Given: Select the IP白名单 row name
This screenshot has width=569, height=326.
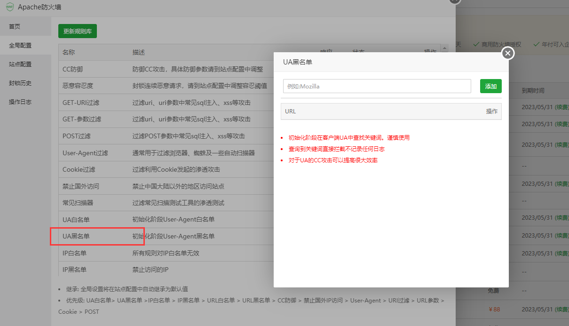Looking at the screenshot, I should click(x=74, y=253).
